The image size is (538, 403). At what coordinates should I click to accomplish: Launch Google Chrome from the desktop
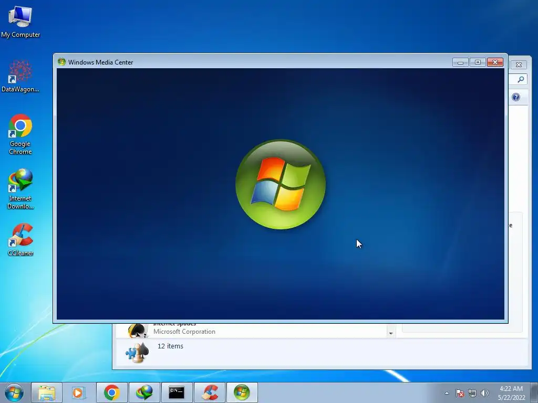[20, 134]
